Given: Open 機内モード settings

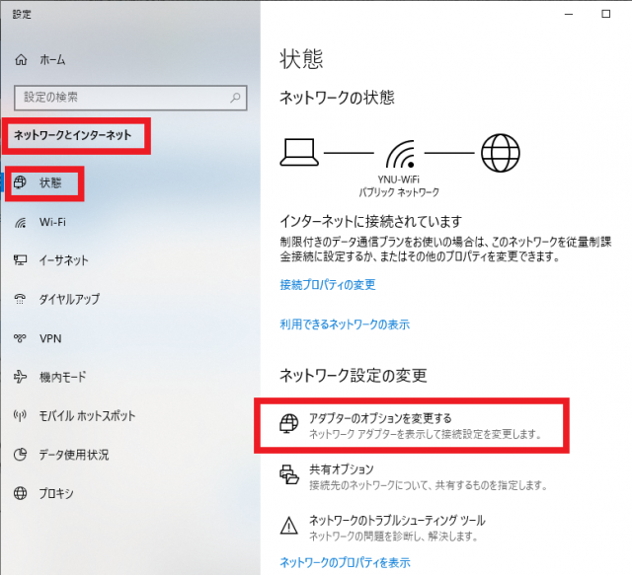Looking at the screenshot, I should coord(62,378).
